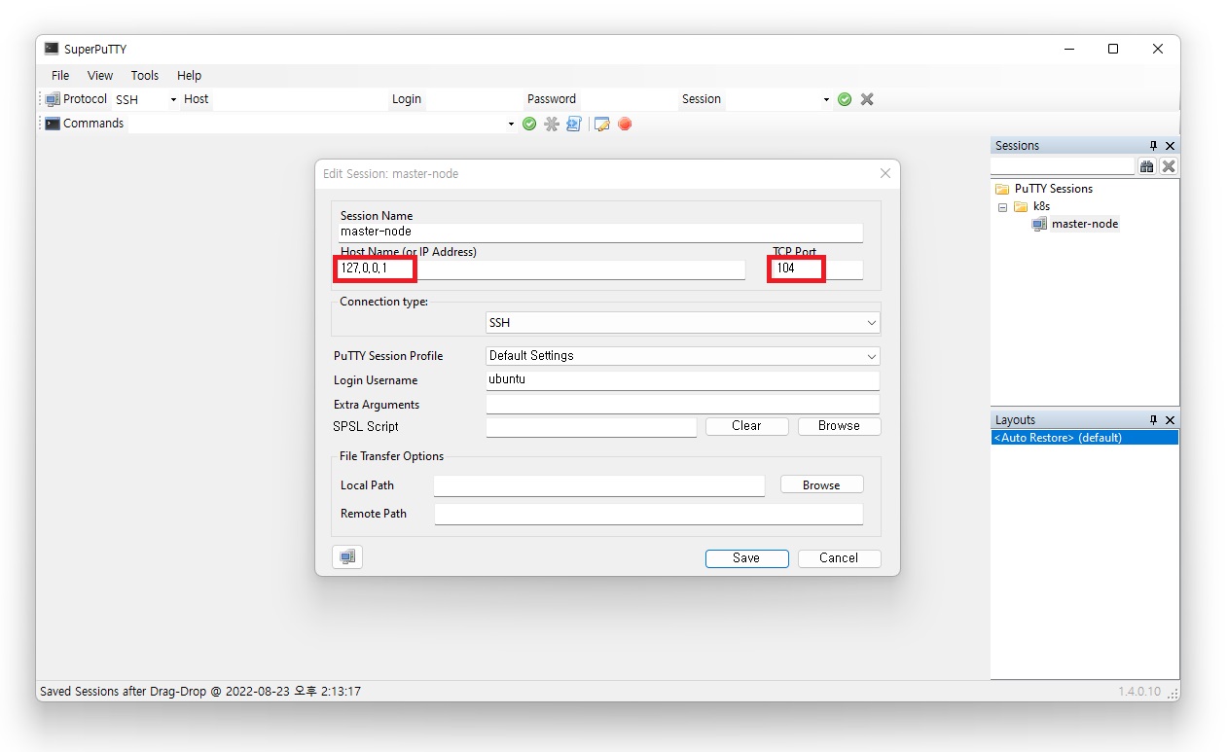The height and width of the screenshot is (752, 1227).
Task: Click the 1.4.0.10 version text in the status bar
Action: [x=1139, y=692]
